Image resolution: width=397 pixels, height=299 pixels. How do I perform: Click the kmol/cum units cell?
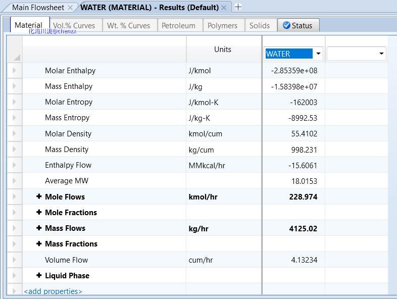click(224, 133)
